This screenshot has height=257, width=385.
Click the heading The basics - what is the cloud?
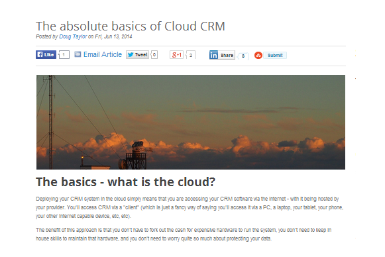point(125,182)
